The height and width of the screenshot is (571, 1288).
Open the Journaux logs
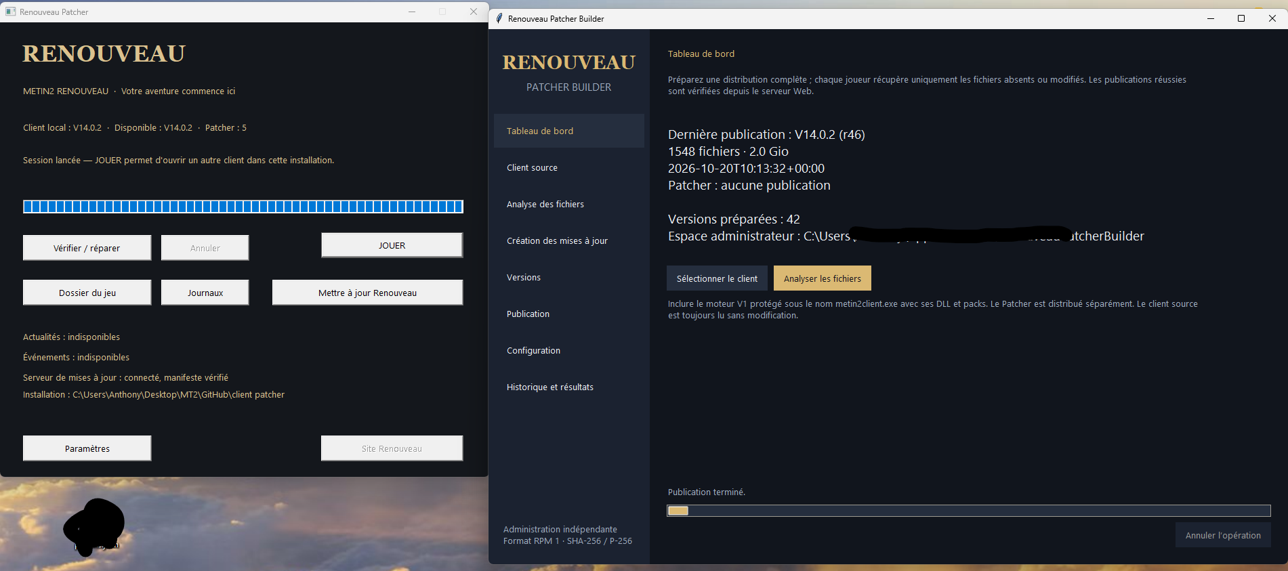tap(205, 293)
